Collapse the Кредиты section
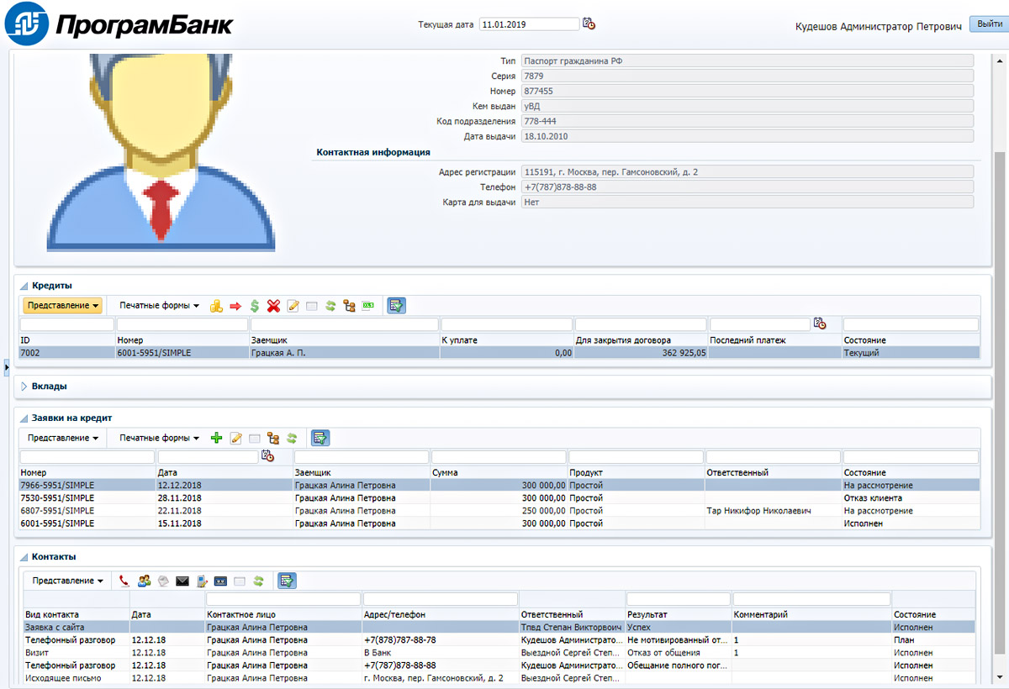Image resolution: width=1009 pixels, height=689 pixels. [24, 286]
